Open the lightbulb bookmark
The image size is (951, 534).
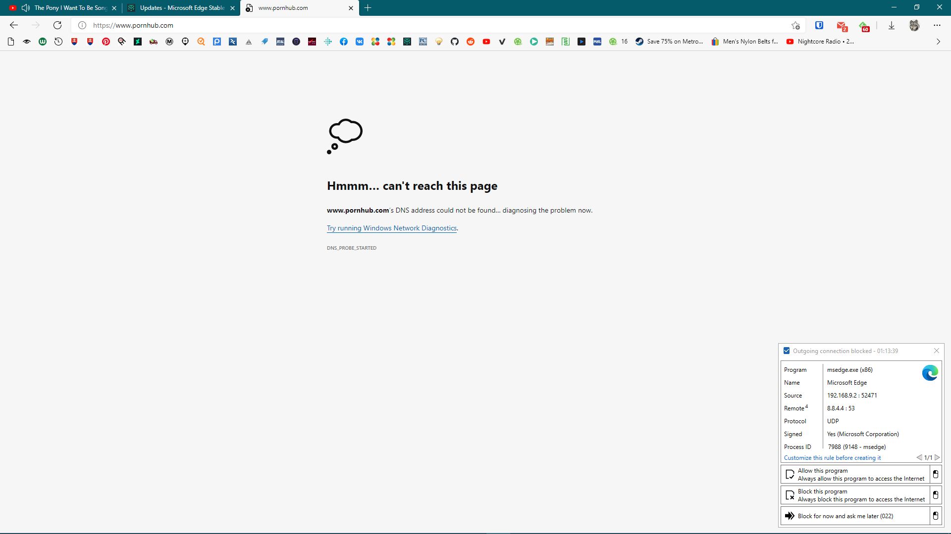(439, 42)
